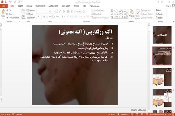175x116 pixels.
Task: Toggle Strikethrough formatting
Action: [50, 17]
